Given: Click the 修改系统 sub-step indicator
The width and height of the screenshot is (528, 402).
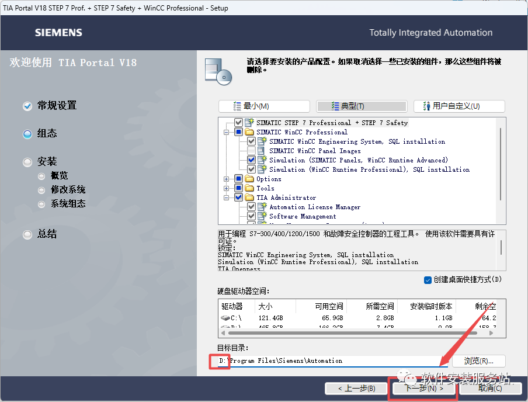Looking at the screenshot, I should pyautogui.click(x=41, y=190).
